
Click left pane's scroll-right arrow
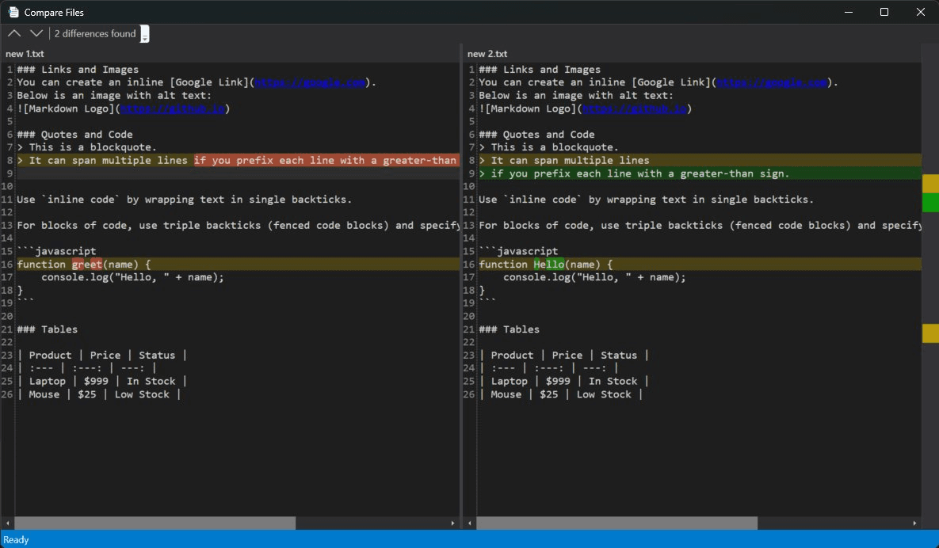[x=452, y=523]
